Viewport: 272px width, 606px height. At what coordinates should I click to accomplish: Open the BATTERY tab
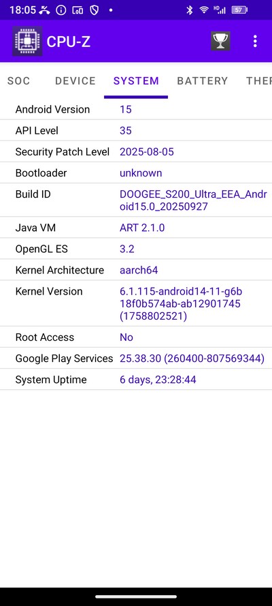click(x=202, y=80)
